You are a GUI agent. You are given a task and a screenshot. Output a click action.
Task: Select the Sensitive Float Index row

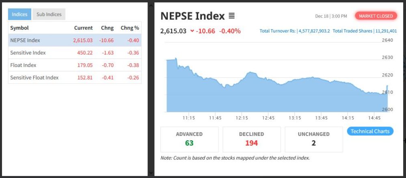(75, 77)
